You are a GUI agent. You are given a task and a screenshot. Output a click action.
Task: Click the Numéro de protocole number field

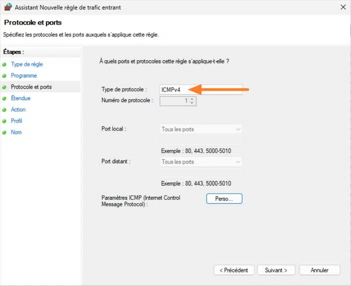coord(174,101)
